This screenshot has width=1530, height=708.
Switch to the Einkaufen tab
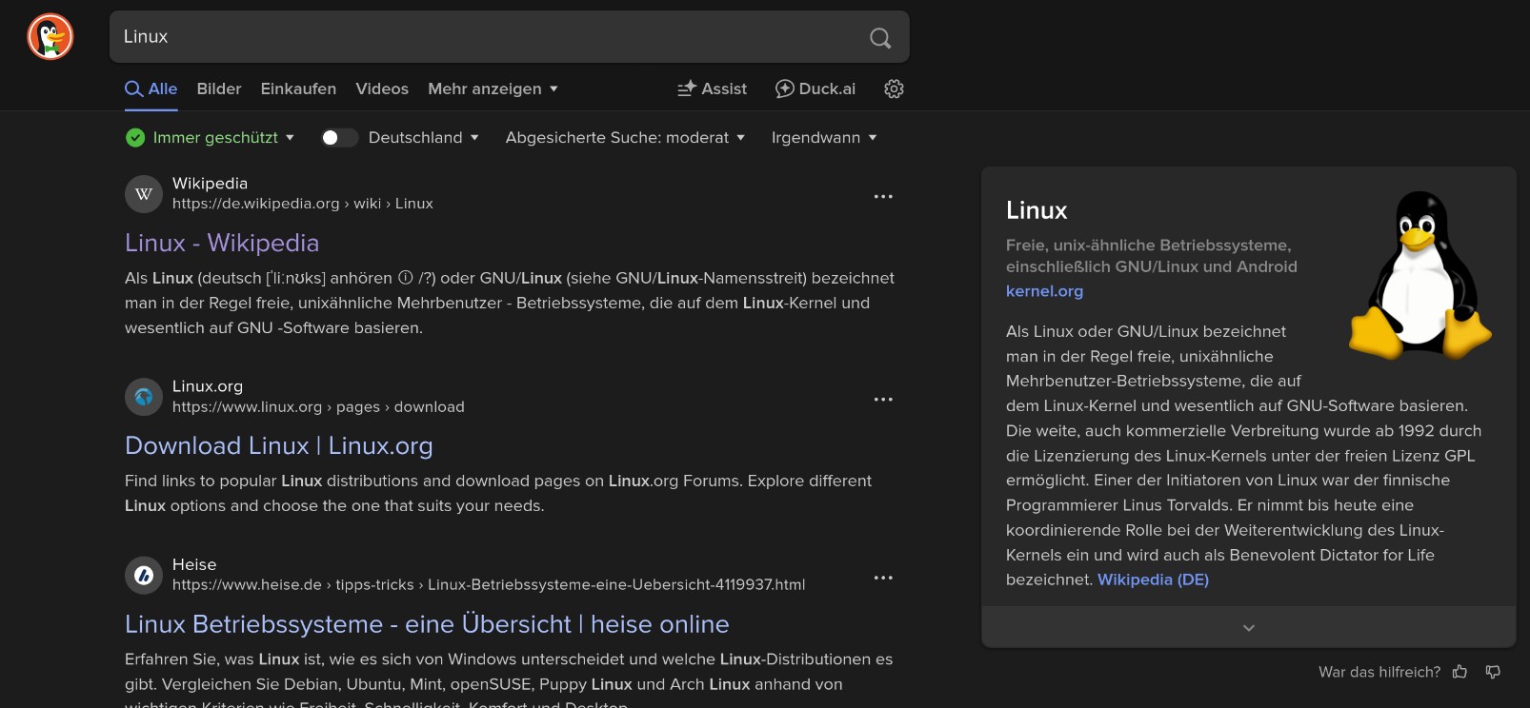tap(298, 88)
